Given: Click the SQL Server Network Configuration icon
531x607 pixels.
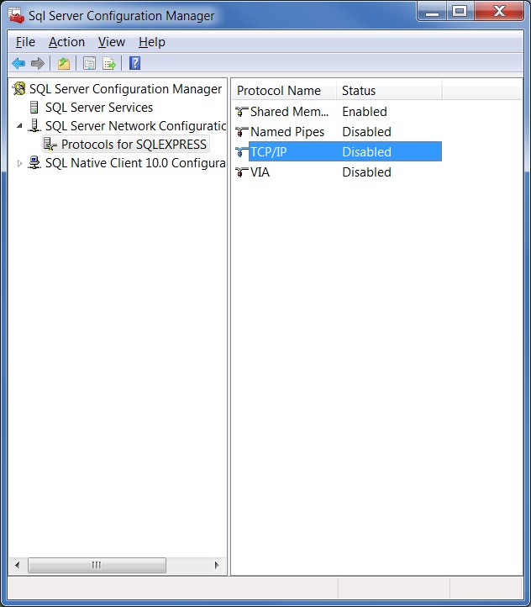Looking at the screenshot, I should pyautogui.click(x=34, y=126).
